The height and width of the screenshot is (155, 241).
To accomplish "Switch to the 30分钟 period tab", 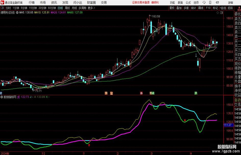I will point(42,8).
